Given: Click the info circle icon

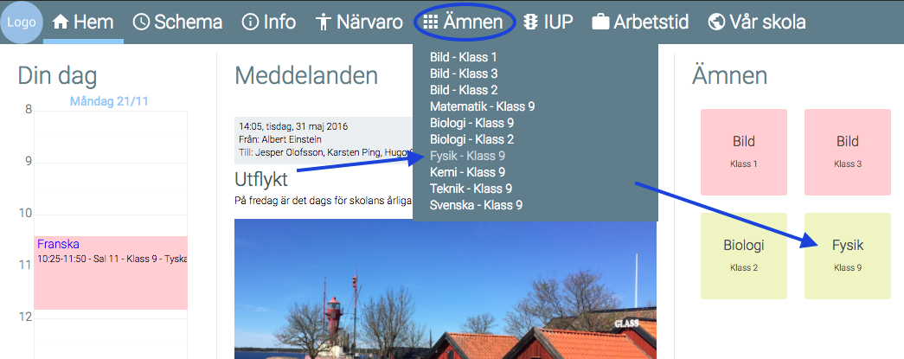Looking at the screenshot, I should point(250,22).
